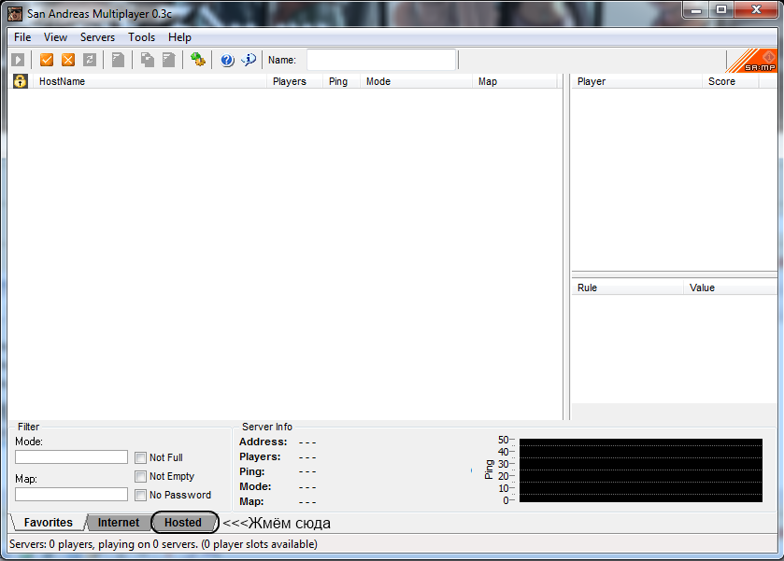The height and width of the screenshot is (561, 784).
Task: Switch to the Internet tab
Action: (x=119, y=523)
